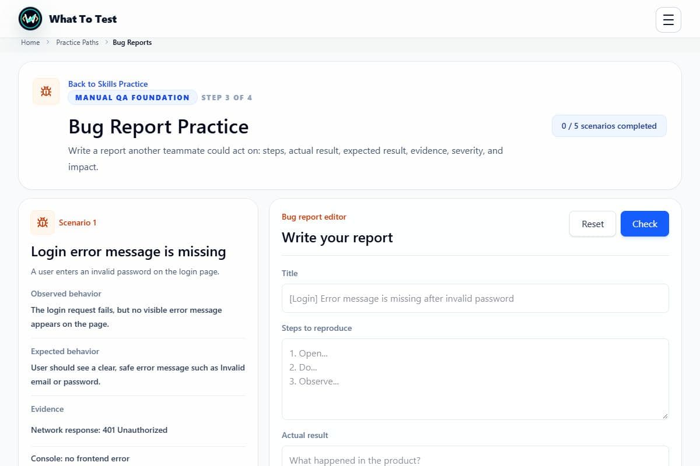The image size is (700, 466).
Task: Click the Bug report editor label
Action: point(314,217)
